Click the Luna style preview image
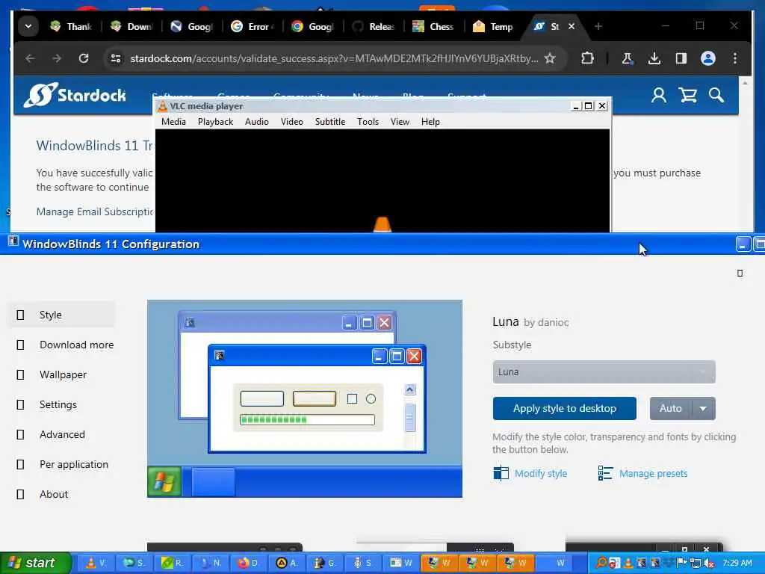 tap(305, 399)
